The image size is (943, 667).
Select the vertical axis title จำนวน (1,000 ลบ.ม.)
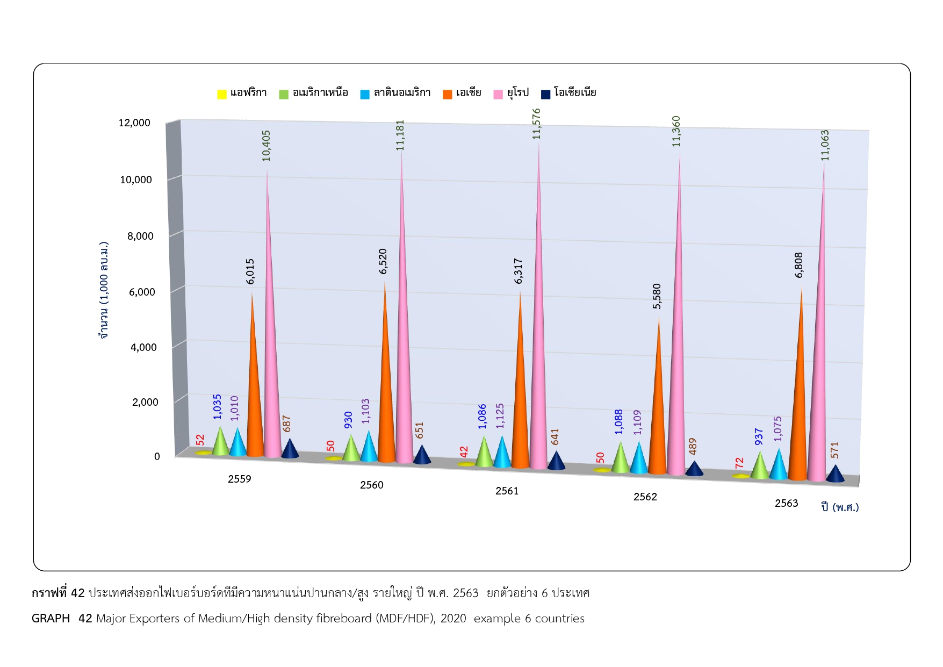104,290
